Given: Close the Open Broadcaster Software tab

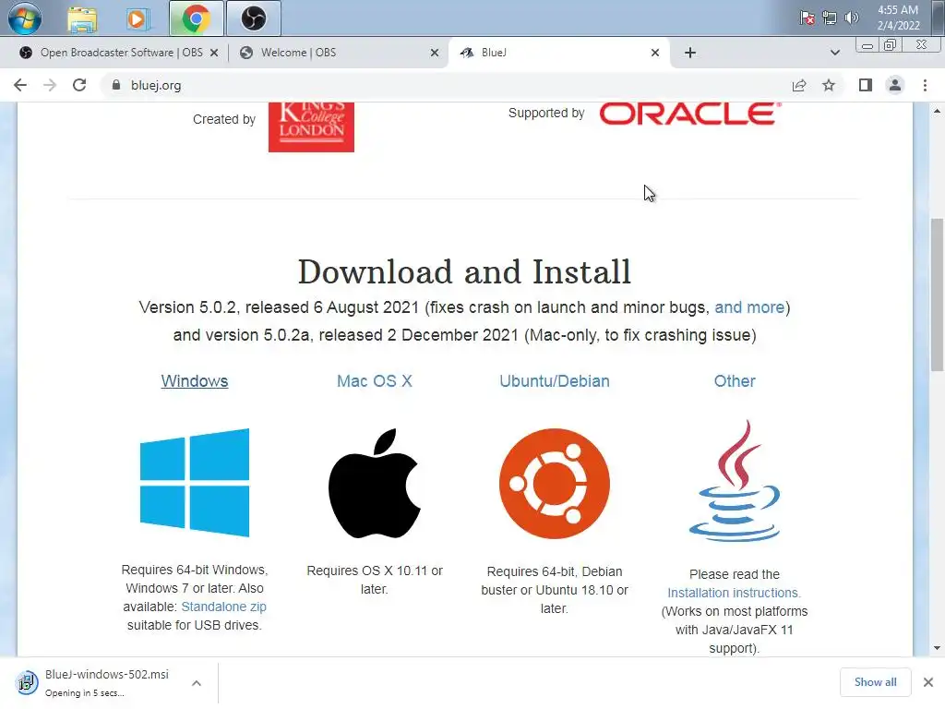Looking at the screenshot, I should (214, 53).
